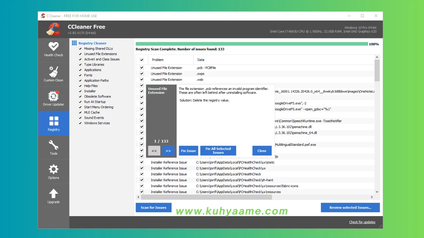Select the row with PCHealthCheck\ux\static path

click(255, 162)
